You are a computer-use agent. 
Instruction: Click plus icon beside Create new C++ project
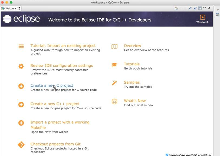(x=21, y=104)
